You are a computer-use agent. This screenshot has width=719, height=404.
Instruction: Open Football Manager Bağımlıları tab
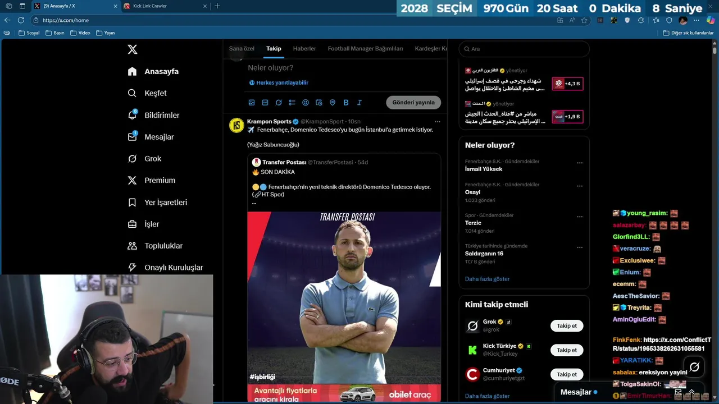(x=365, y=49)
